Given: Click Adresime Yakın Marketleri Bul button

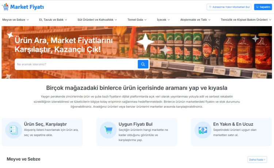Looking at the screenshot, I should [229, 7].
